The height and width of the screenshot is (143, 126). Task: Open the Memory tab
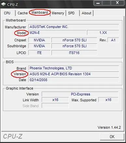tap(58, 13)
